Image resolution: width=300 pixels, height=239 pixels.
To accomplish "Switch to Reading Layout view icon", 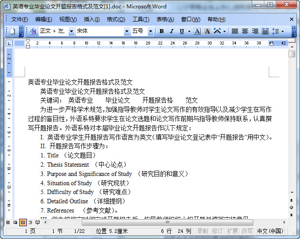I will pyautogui.click(x=38, y=223).
